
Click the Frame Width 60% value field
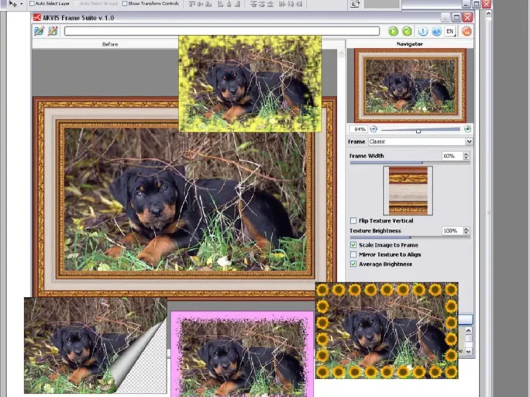(452, 155)
